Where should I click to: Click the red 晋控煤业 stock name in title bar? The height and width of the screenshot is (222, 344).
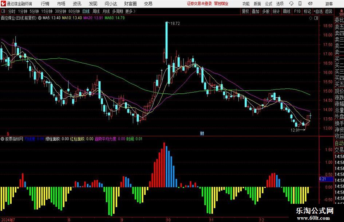(221, 4)
